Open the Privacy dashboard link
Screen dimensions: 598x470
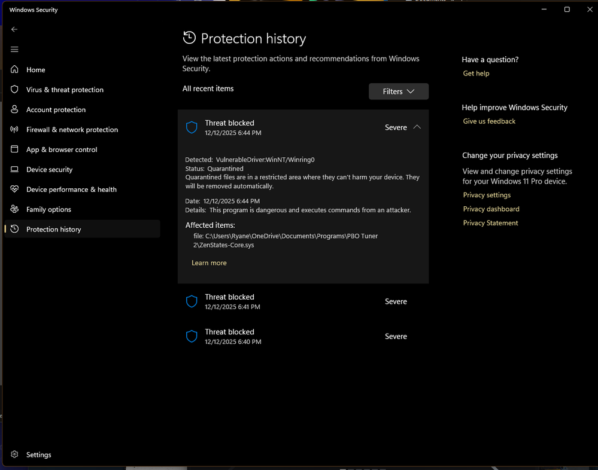point(491,209)
